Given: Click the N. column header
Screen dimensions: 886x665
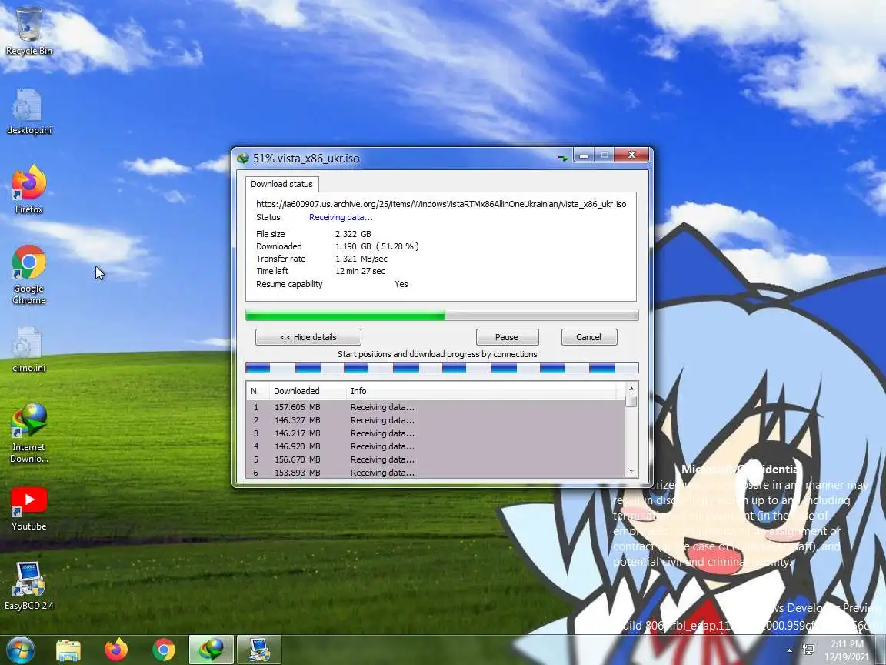Looking at the screenshot, I should pyautogui.click(x=258, y=391).
